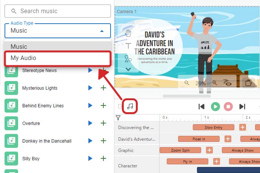Image resolution: width=260 pixels, height=173 pixels.
Task: Stop the animation playback
Action: [228, 107]
